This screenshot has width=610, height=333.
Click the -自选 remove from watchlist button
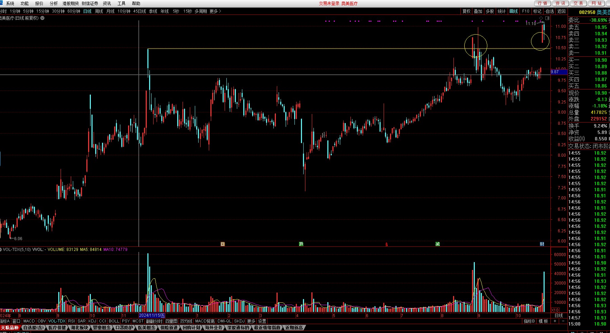(x=549, y=11)
